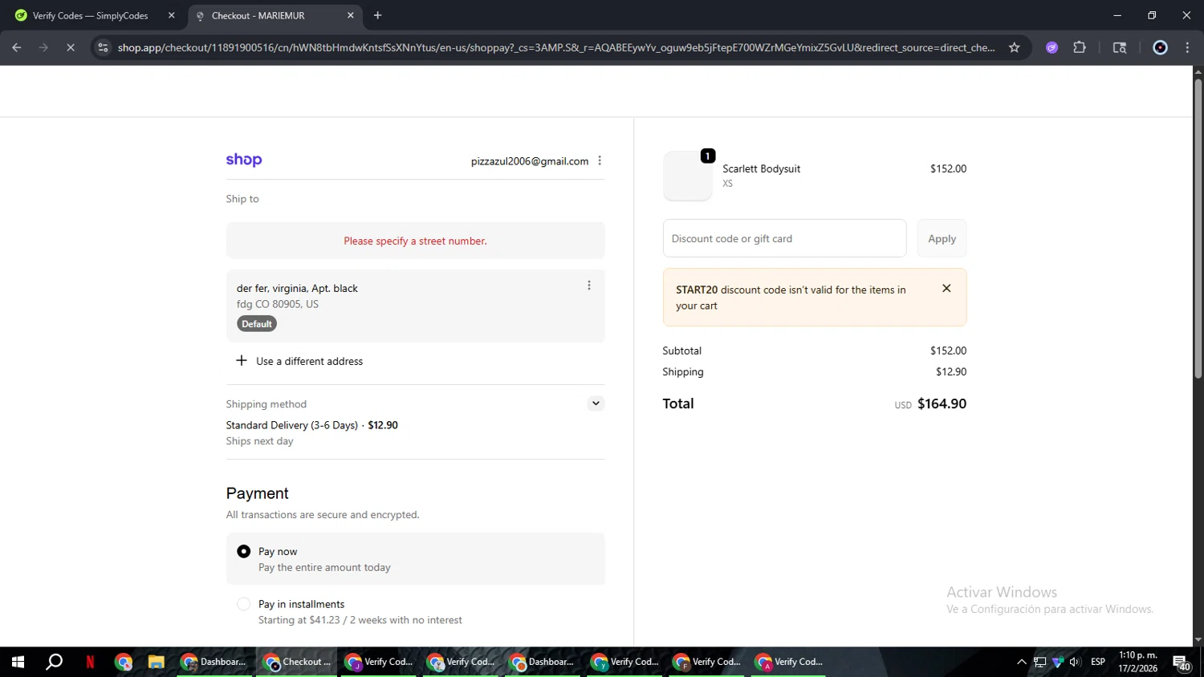Image resolution: width=1204 pixels, height=677 pixels.
Task: Open site information icon in address bar
Action: pos(103,47)
